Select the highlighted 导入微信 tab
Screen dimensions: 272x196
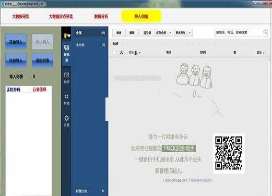coord(141,16)
